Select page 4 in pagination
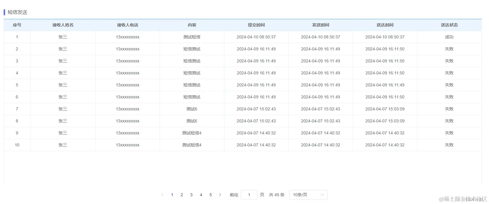Screen dimensions: 489x204 click(x=201, y=195)
